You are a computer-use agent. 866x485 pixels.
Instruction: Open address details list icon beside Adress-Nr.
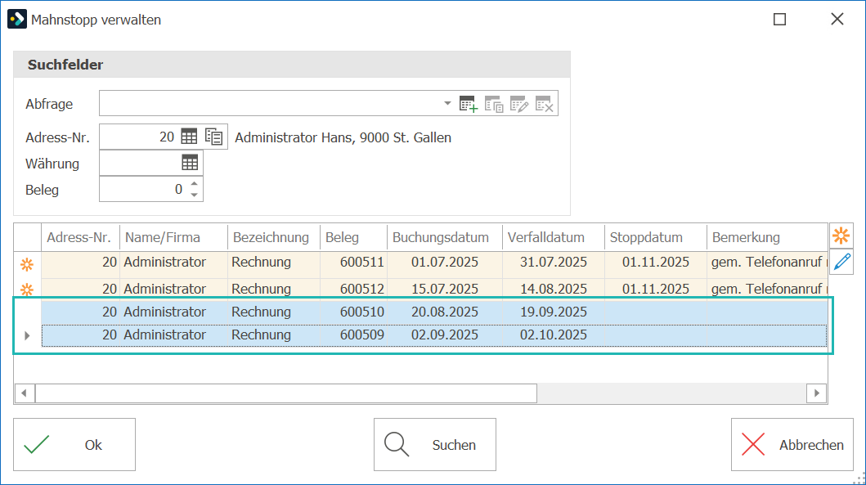(x=213, y=137)
